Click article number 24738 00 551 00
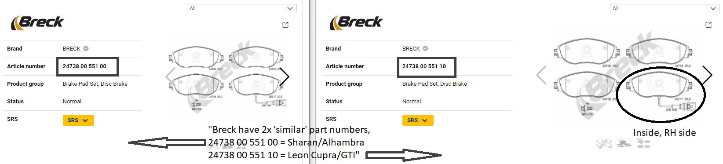 tap(84, 66)
